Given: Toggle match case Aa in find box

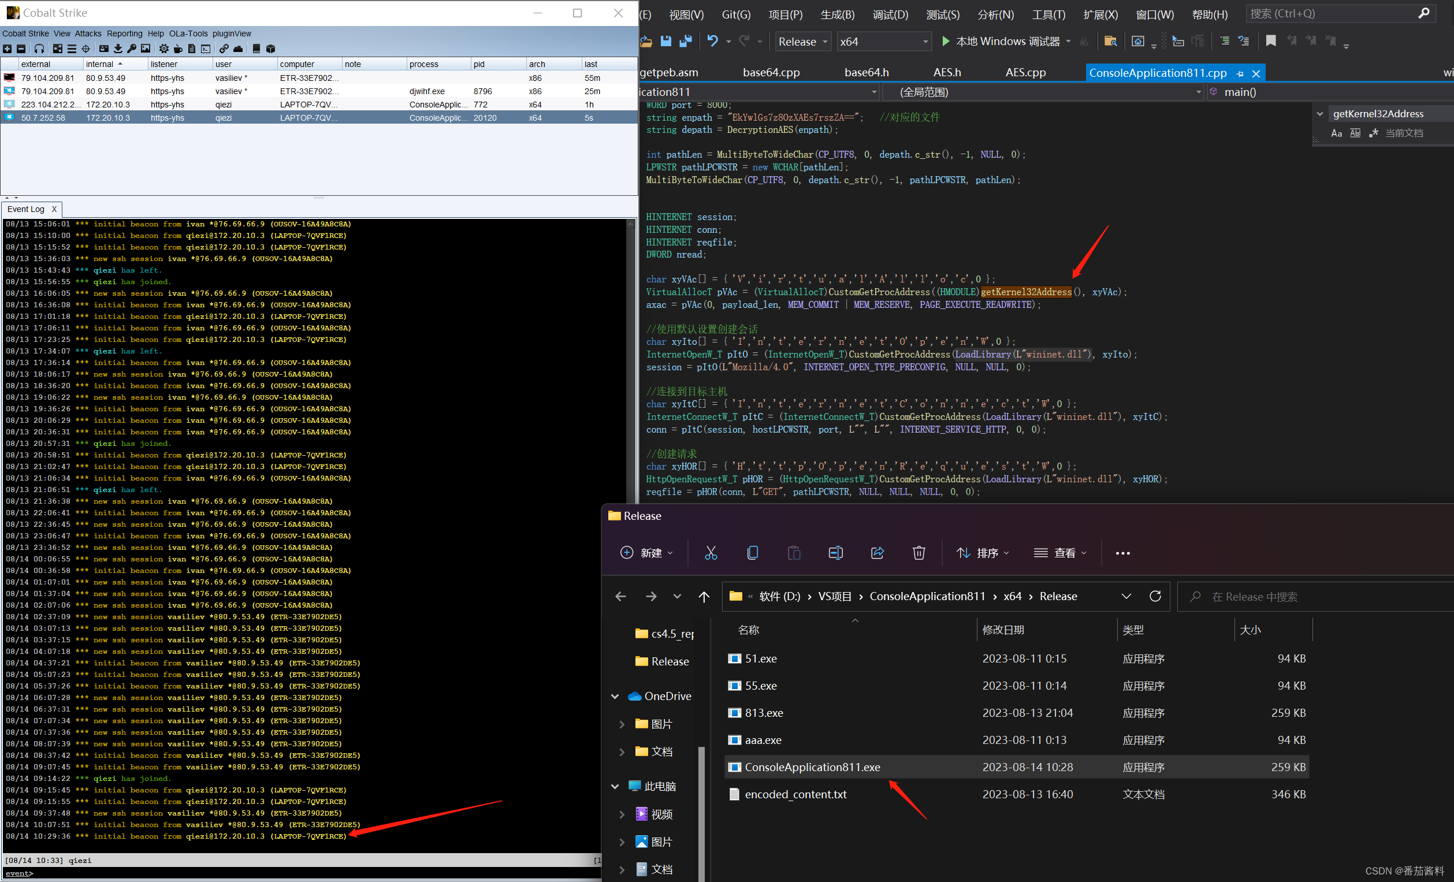Looking at the screenshot, I should pyautogui.click(x=1336, y=133).
